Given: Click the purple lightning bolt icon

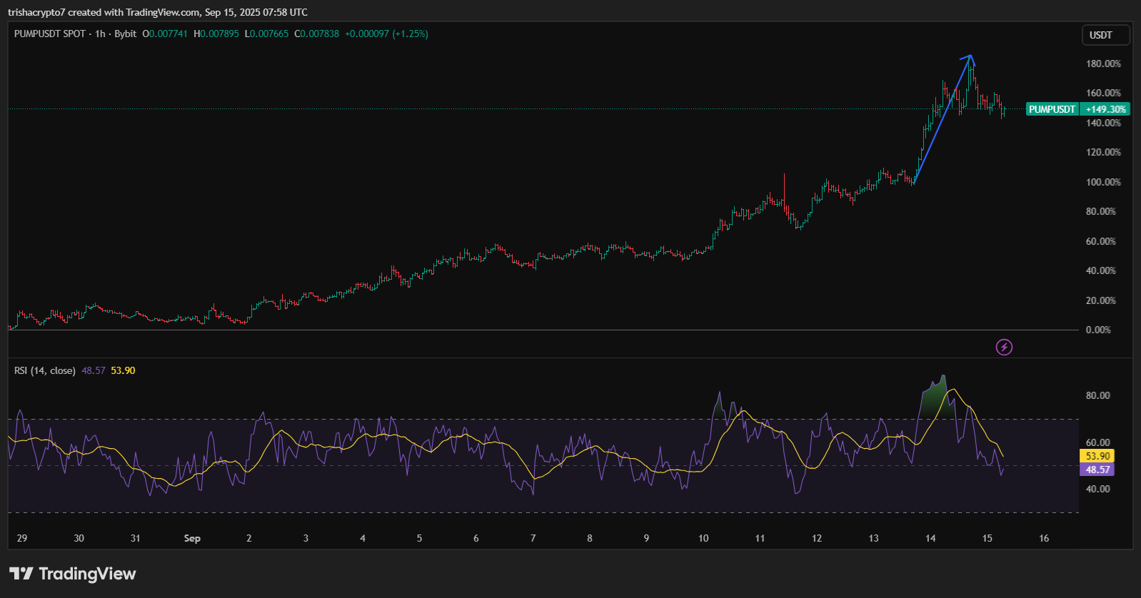Looking at the screenshot, I should (x=1004, y=348).
